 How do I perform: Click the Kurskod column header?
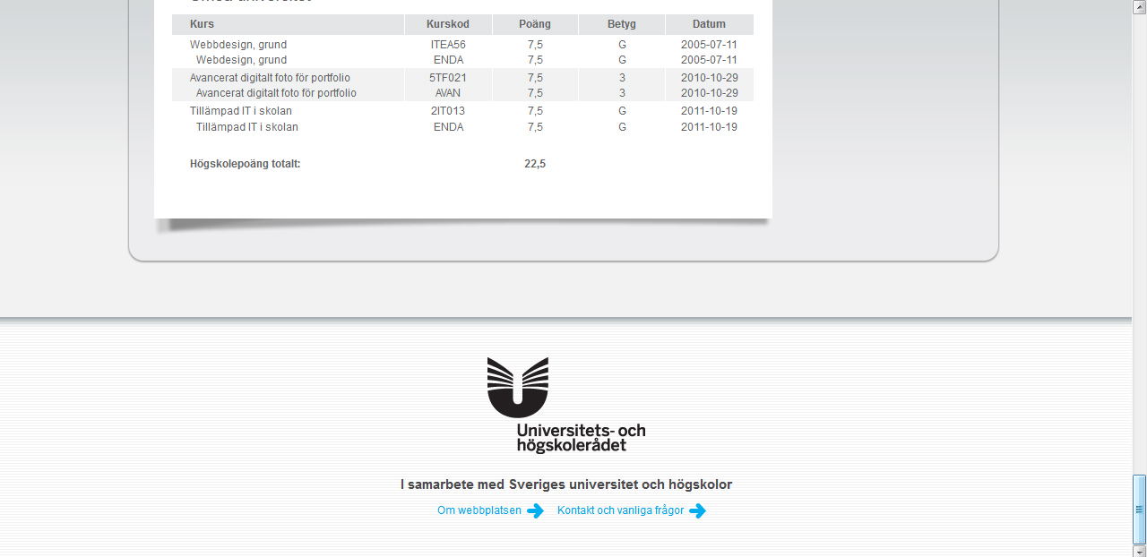(x=447, y=24)
